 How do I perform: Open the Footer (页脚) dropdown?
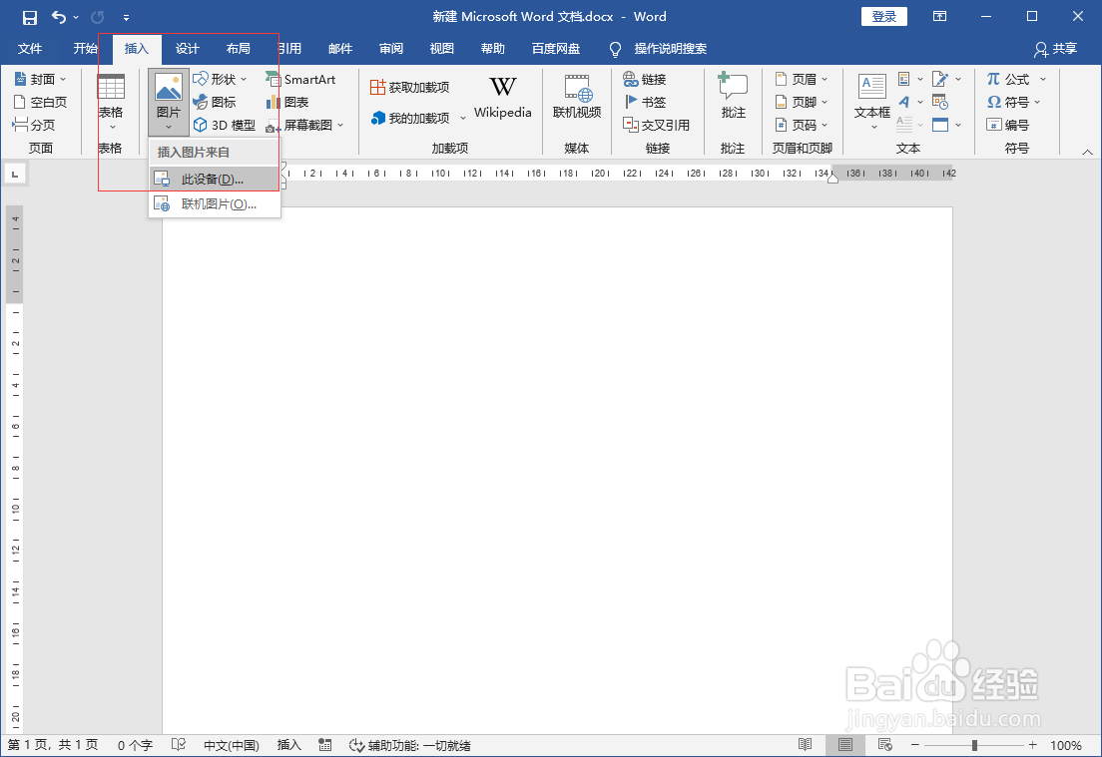(x=826, y=103)
